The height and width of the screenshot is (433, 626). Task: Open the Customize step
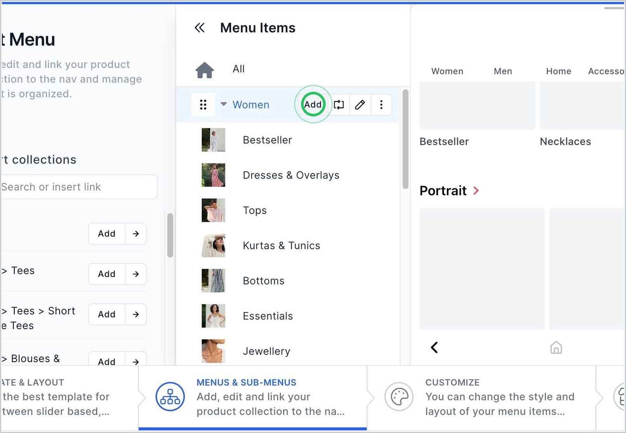(481, 398)
